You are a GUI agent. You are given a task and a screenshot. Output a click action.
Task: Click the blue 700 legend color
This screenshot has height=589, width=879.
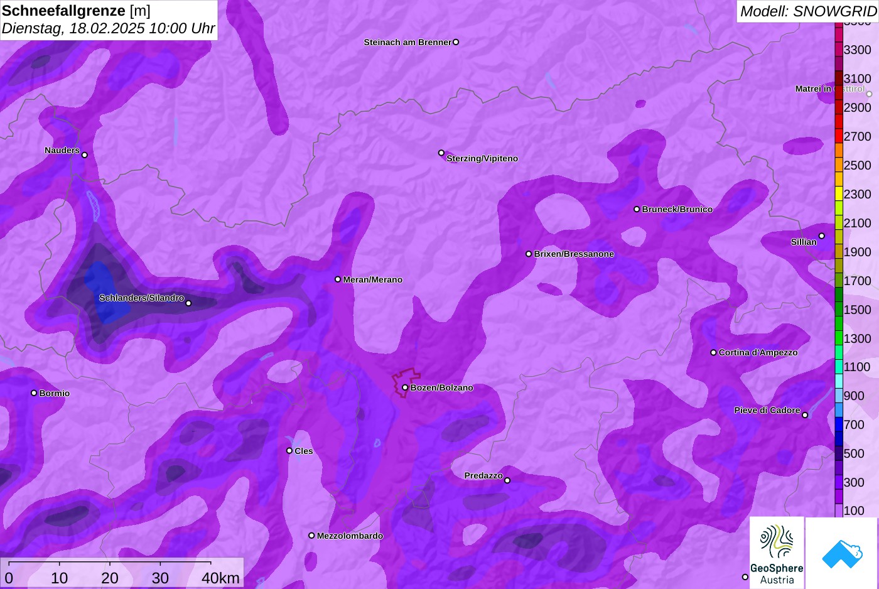coord(839,424)
